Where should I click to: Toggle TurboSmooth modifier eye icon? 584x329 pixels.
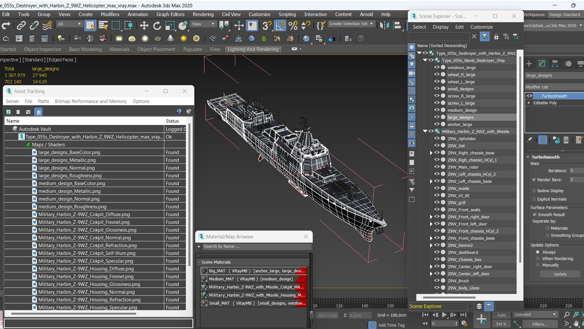pos(530,96)
